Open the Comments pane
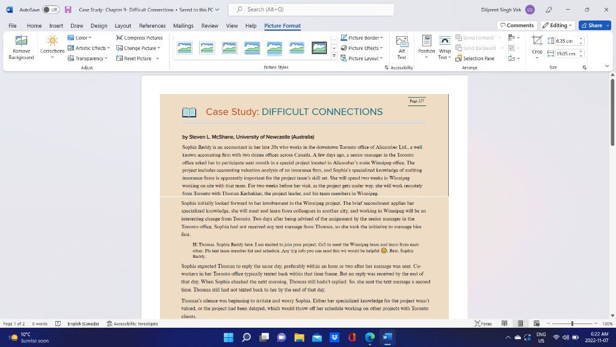 pos(517,25)
